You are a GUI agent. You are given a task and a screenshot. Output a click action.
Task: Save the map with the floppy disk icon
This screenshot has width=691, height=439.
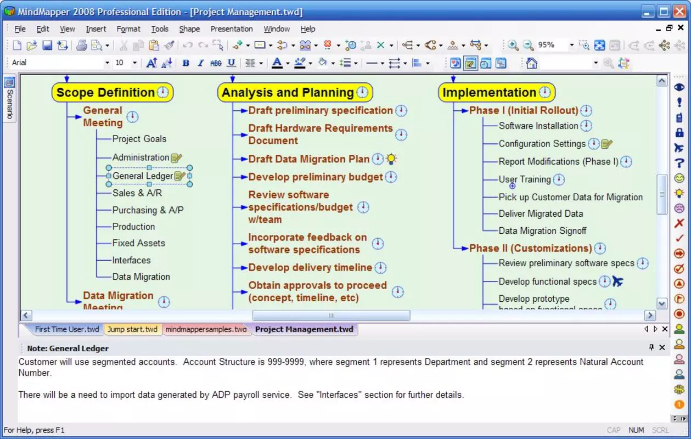pos(47,46)
